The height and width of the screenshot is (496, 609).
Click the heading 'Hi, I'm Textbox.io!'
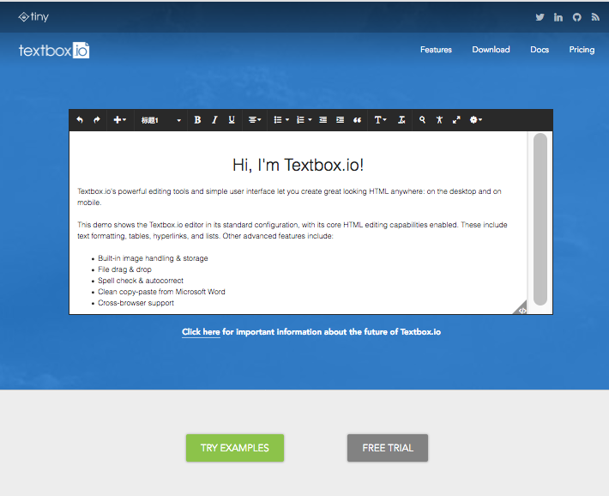(298, 165)
